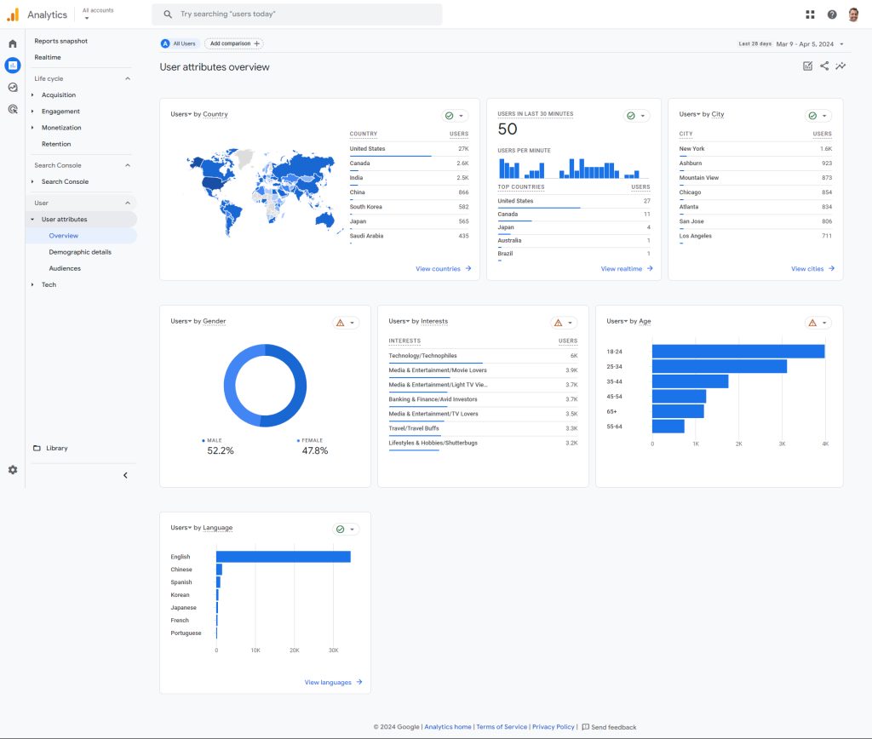
Task: Expand the Engagement tree item
Action: coord(32,112)
